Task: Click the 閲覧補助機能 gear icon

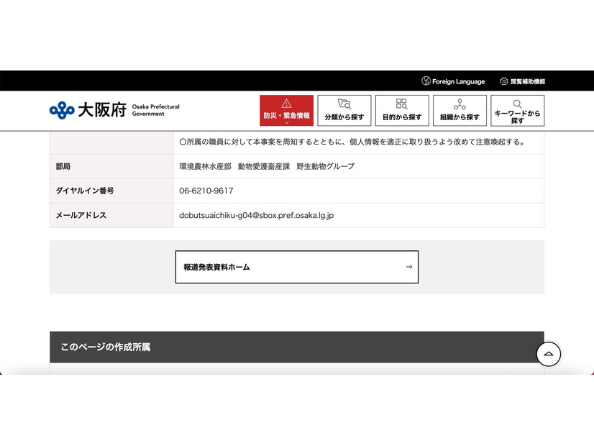Action: click(x=504, y=81)
